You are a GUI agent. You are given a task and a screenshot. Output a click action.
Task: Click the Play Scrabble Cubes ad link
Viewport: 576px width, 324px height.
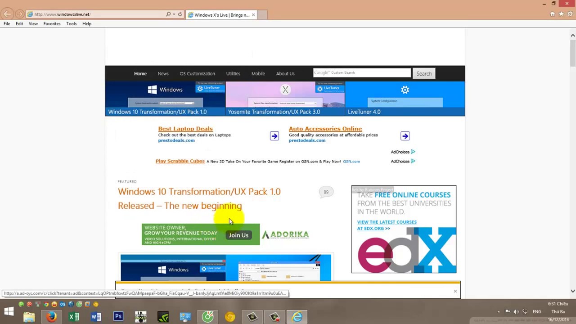pyautogui.click(x=180, y=161)
